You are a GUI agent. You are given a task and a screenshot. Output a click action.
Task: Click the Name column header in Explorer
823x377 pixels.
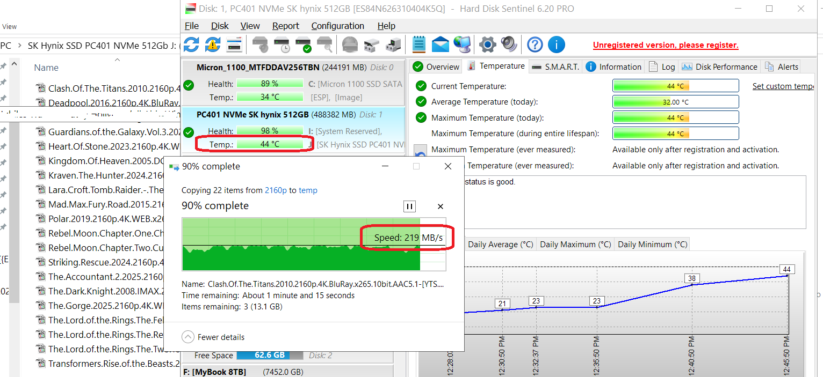coord(46,68)
